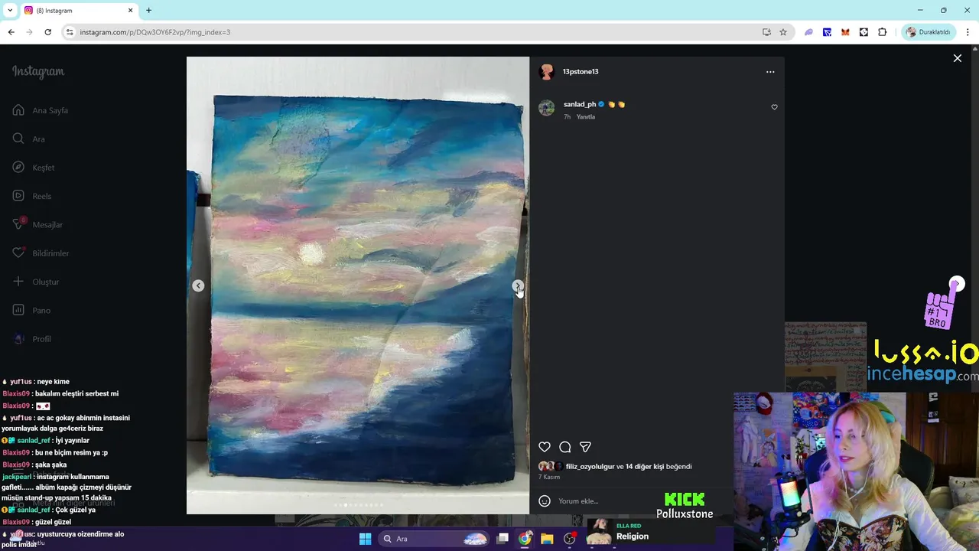Open 13pstone13 profile avatar
Image resolution: width=979 pixels, height=551 pixels.
[546, 72]
